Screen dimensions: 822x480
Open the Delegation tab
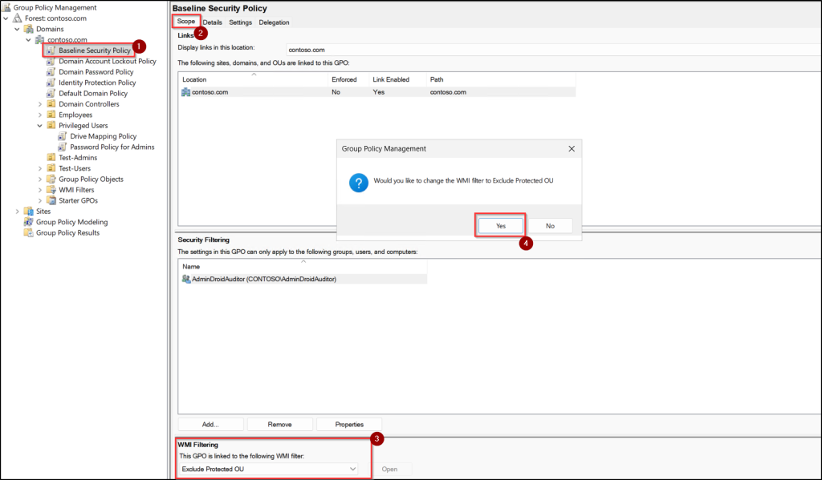274,22
